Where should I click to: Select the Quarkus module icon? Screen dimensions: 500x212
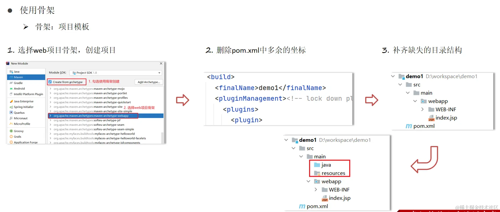tap(11, 113)
